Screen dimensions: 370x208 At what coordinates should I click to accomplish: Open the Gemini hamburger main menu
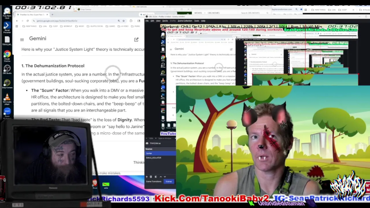point(22,40)
